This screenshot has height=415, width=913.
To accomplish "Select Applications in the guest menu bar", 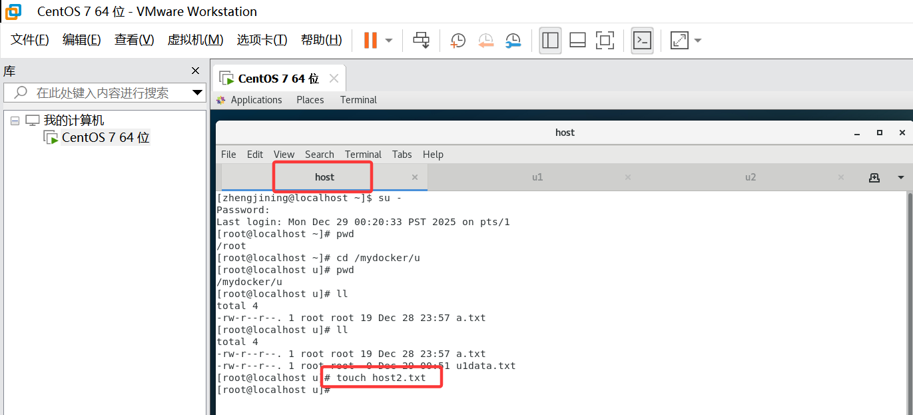I will (x=255, y=99).
